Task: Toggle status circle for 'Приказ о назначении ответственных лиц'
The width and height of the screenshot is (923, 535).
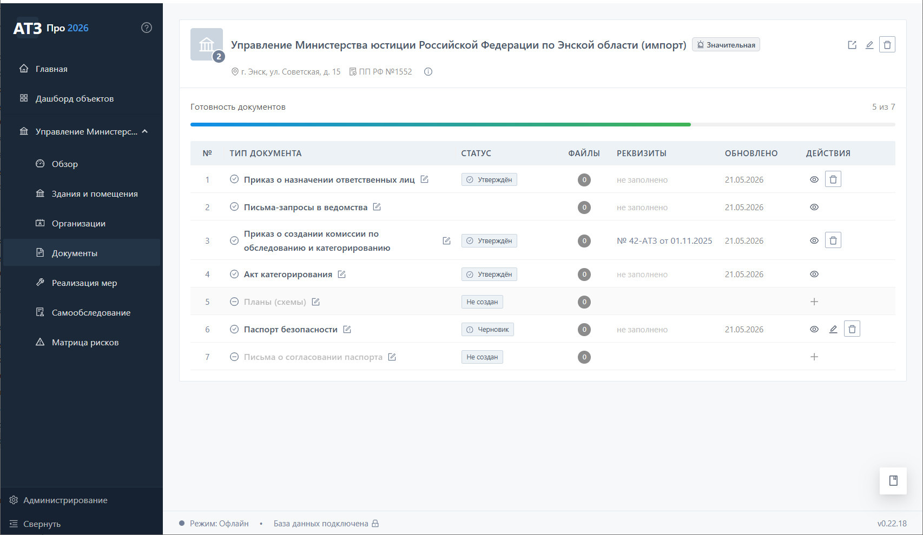Action: coord(234,179)
